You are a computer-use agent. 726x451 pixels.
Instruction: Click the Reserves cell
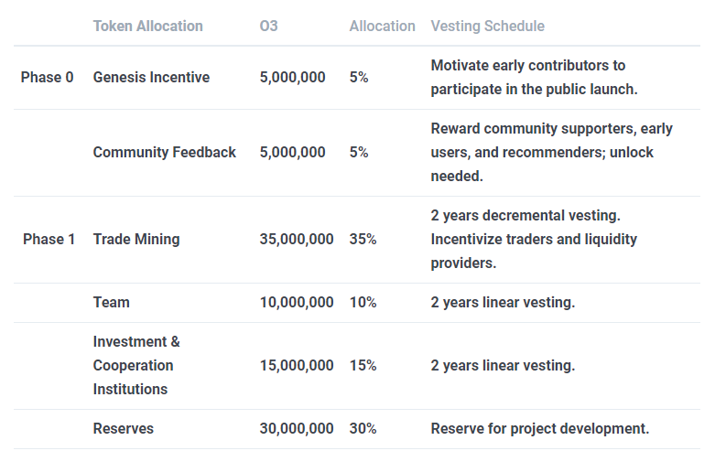(x=123, y=428)
